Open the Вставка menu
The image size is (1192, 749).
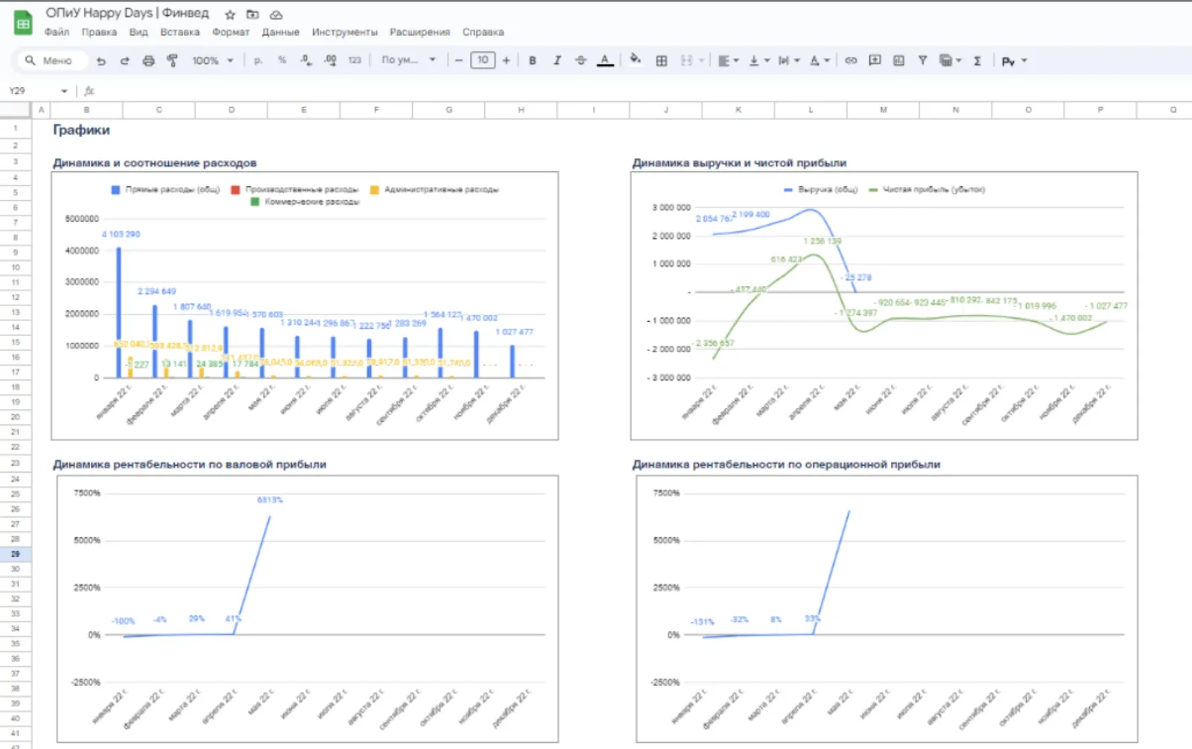tap(180, 32)
